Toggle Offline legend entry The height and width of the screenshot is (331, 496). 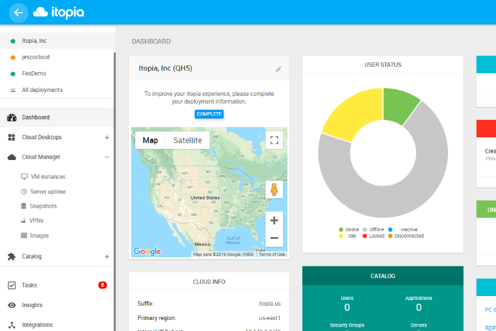coord(373,229)
